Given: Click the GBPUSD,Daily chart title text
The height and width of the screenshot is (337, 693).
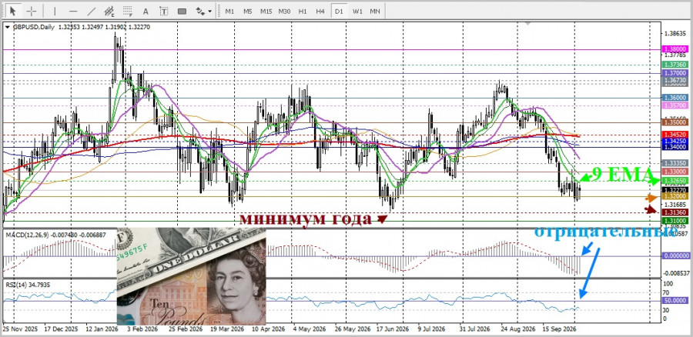Looking at the screenshot, I should (x=34, y=27).
